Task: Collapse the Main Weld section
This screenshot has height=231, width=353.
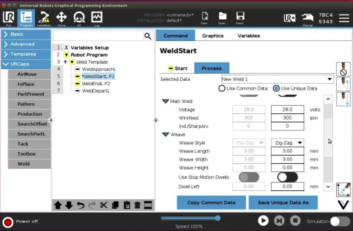Action: coord(166,101)
